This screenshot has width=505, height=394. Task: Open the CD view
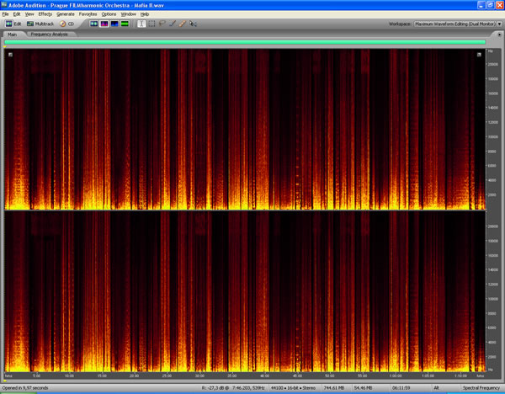[66, 24]
